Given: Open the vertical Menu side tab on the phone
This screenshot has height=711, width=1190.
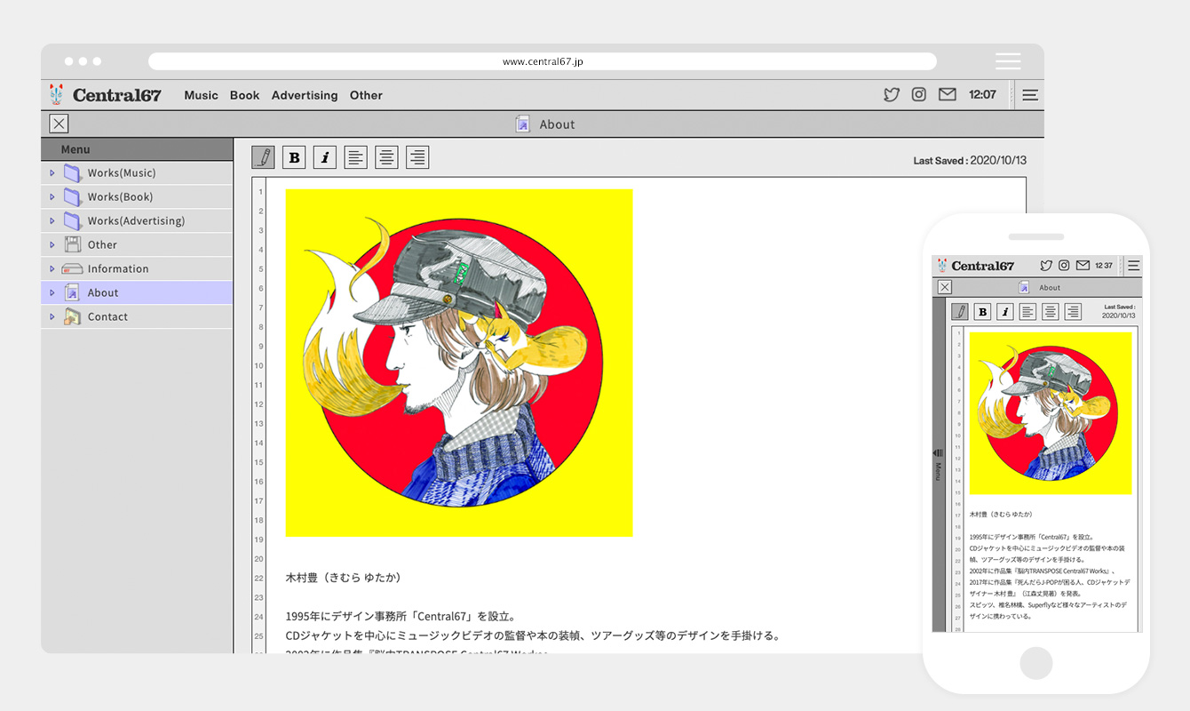Looking at the screenshot, I should (939, 465).
